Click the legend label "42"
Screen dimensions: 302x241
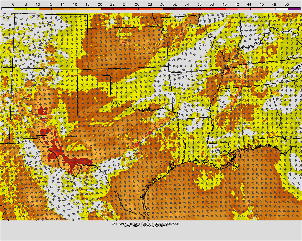coord(237,4)
